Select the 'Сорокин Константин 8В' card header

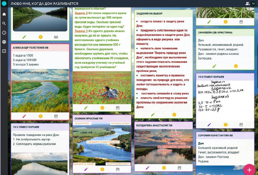(225, 135)
